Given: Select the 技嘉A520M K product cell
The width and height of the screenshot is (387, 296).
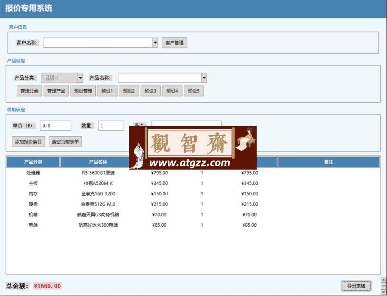Looking at the screenshot, I should click(98, 183).
